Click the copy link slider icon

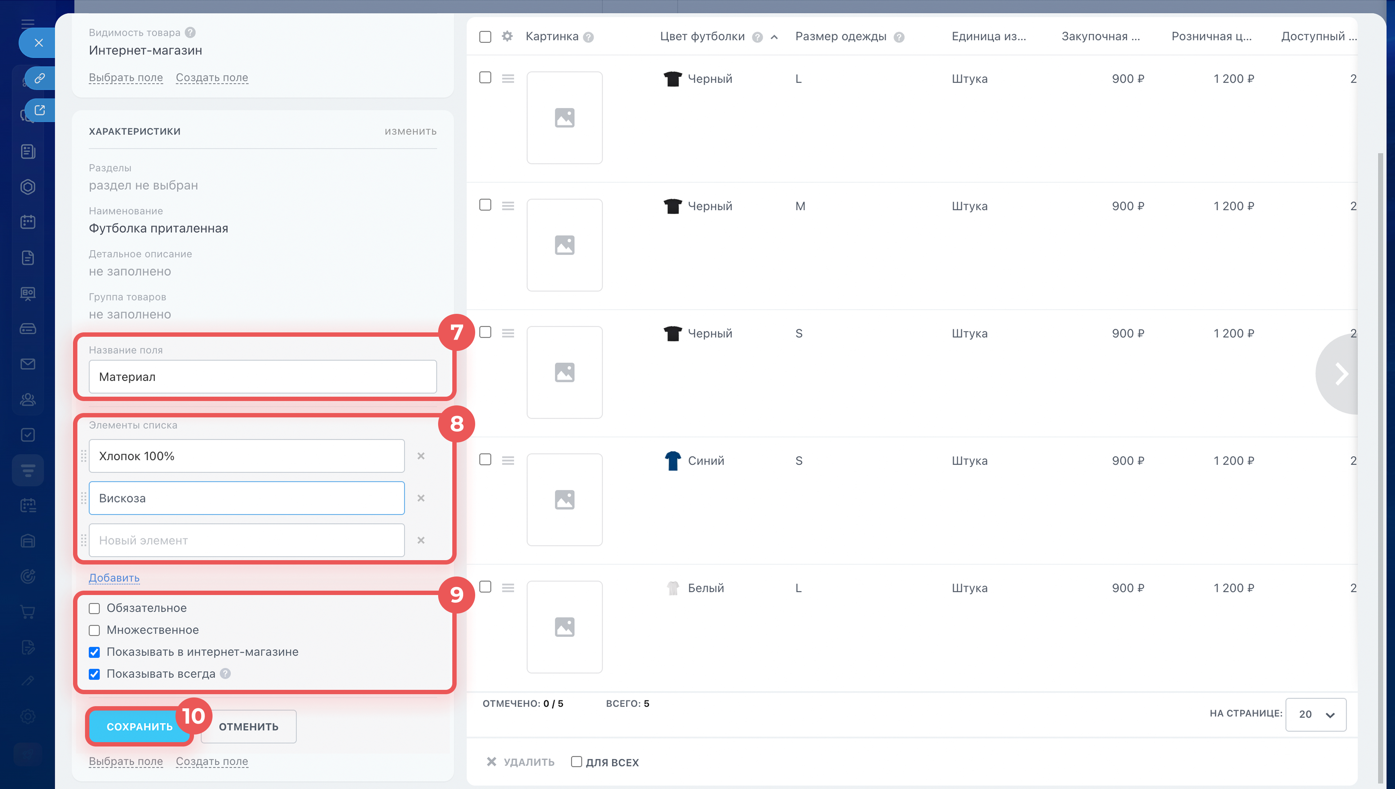(40, 78)
